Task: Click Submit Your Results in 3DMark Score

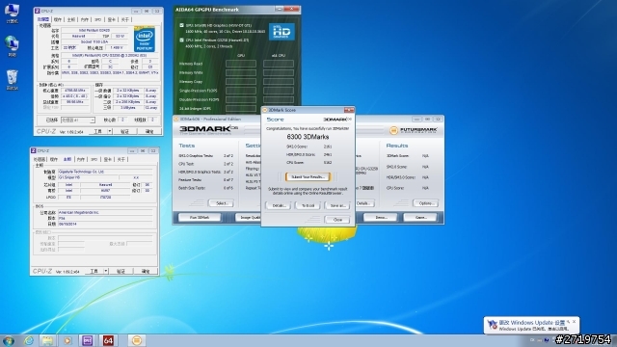Action: coord(308,177)
